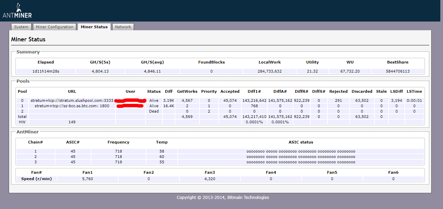Select the WU value 67,732.20
Image resolution: width=443 pixels, height=209 pixels.
pos(350,71)
